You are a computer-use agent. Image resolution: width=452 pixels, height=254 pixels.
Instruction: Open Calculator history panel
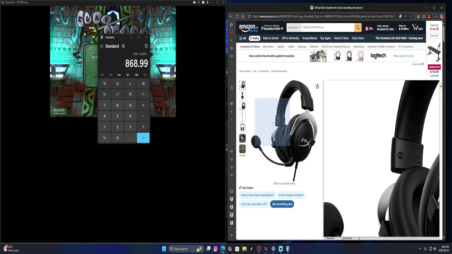pos(146,46)
